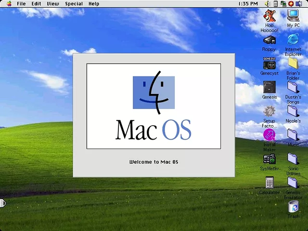The height and width of the screenshot is (231, 308).
Task: Select the Setup Factory gear icon
Action: click(x=269, y=111)
